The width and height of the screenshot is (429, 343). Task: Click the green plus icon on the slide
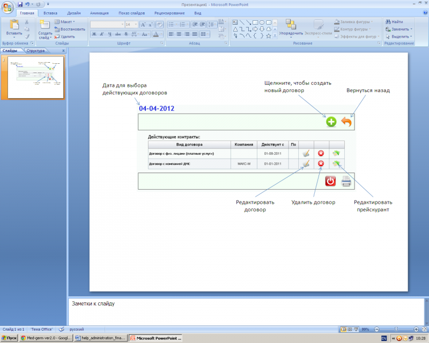pos(331,122)
